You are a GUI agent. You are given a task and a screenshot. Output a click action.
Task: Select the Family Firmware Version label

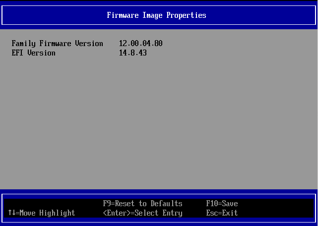pos(57,44)
